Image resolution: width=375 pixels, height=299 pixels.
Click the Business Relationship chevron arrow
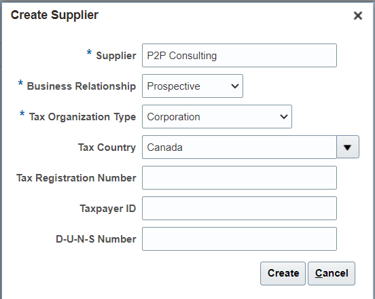click(x=235, y=86)
